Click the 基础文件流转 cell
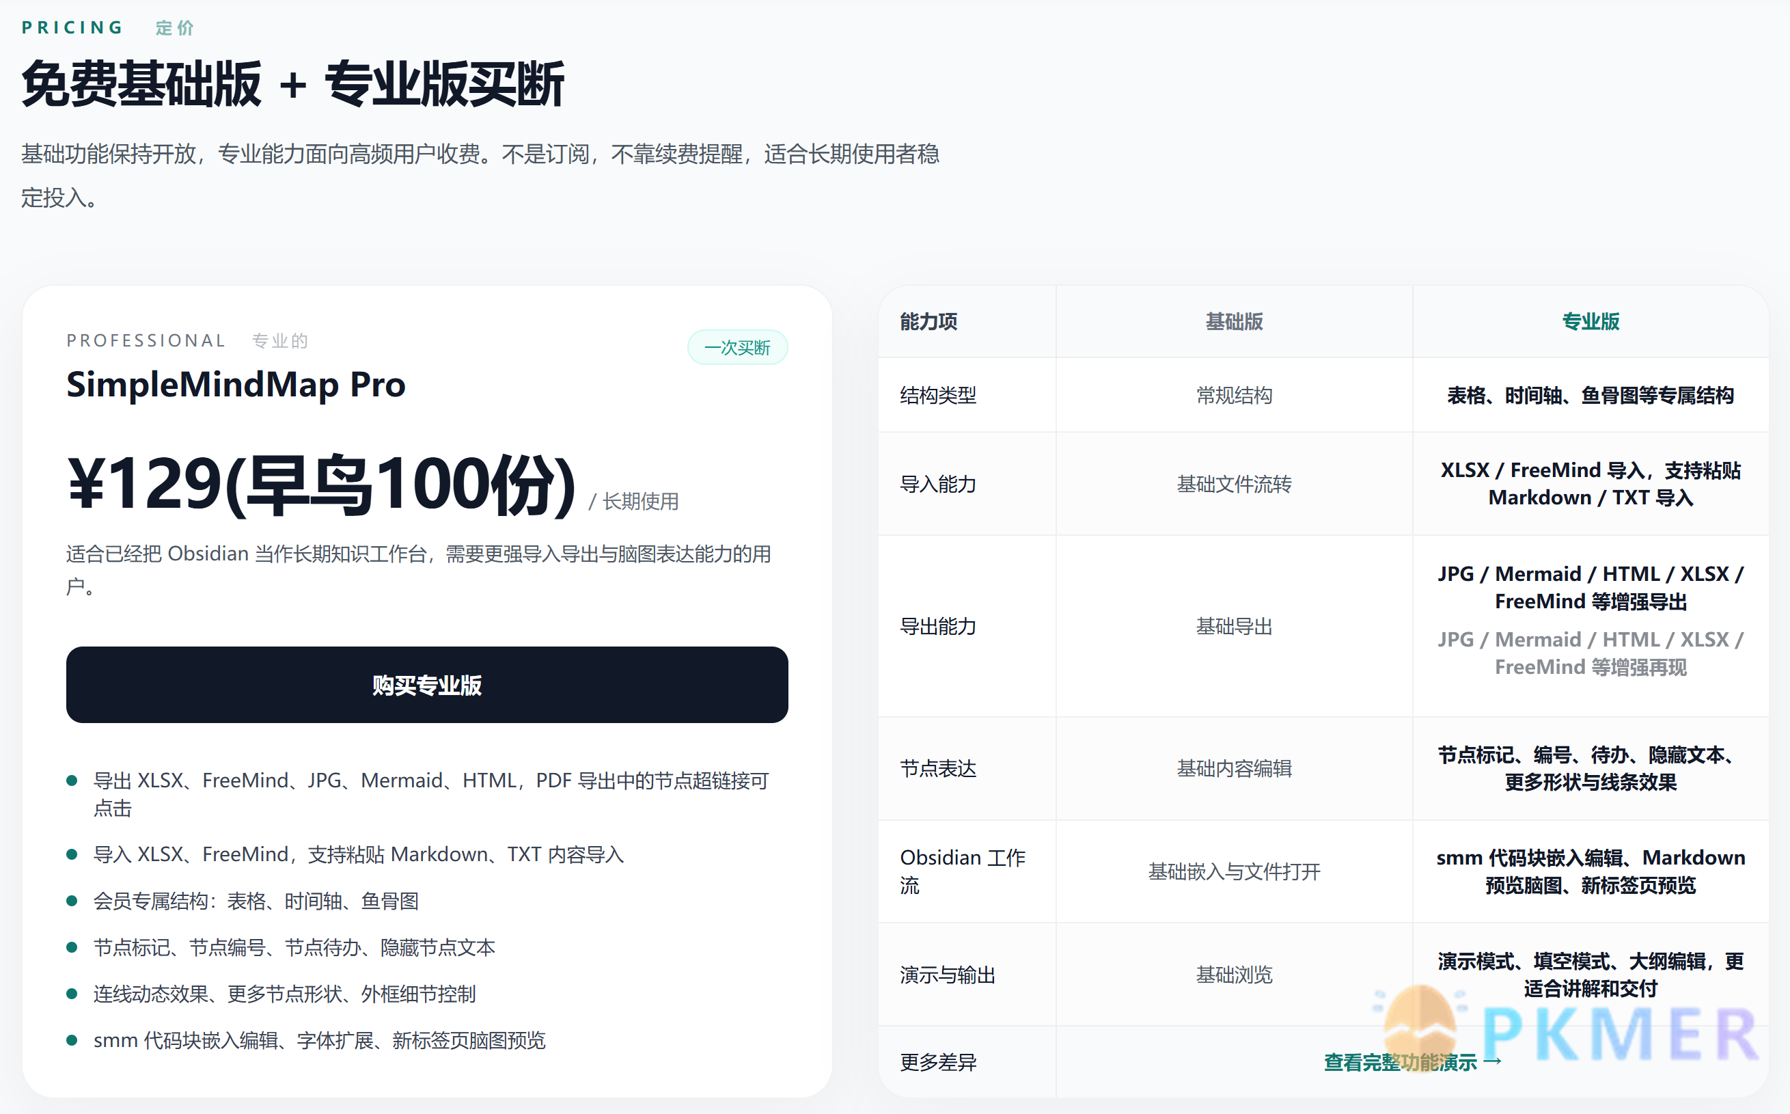The height and width of the screenshot is (1114, 1790). click(x=1234, y=484)
